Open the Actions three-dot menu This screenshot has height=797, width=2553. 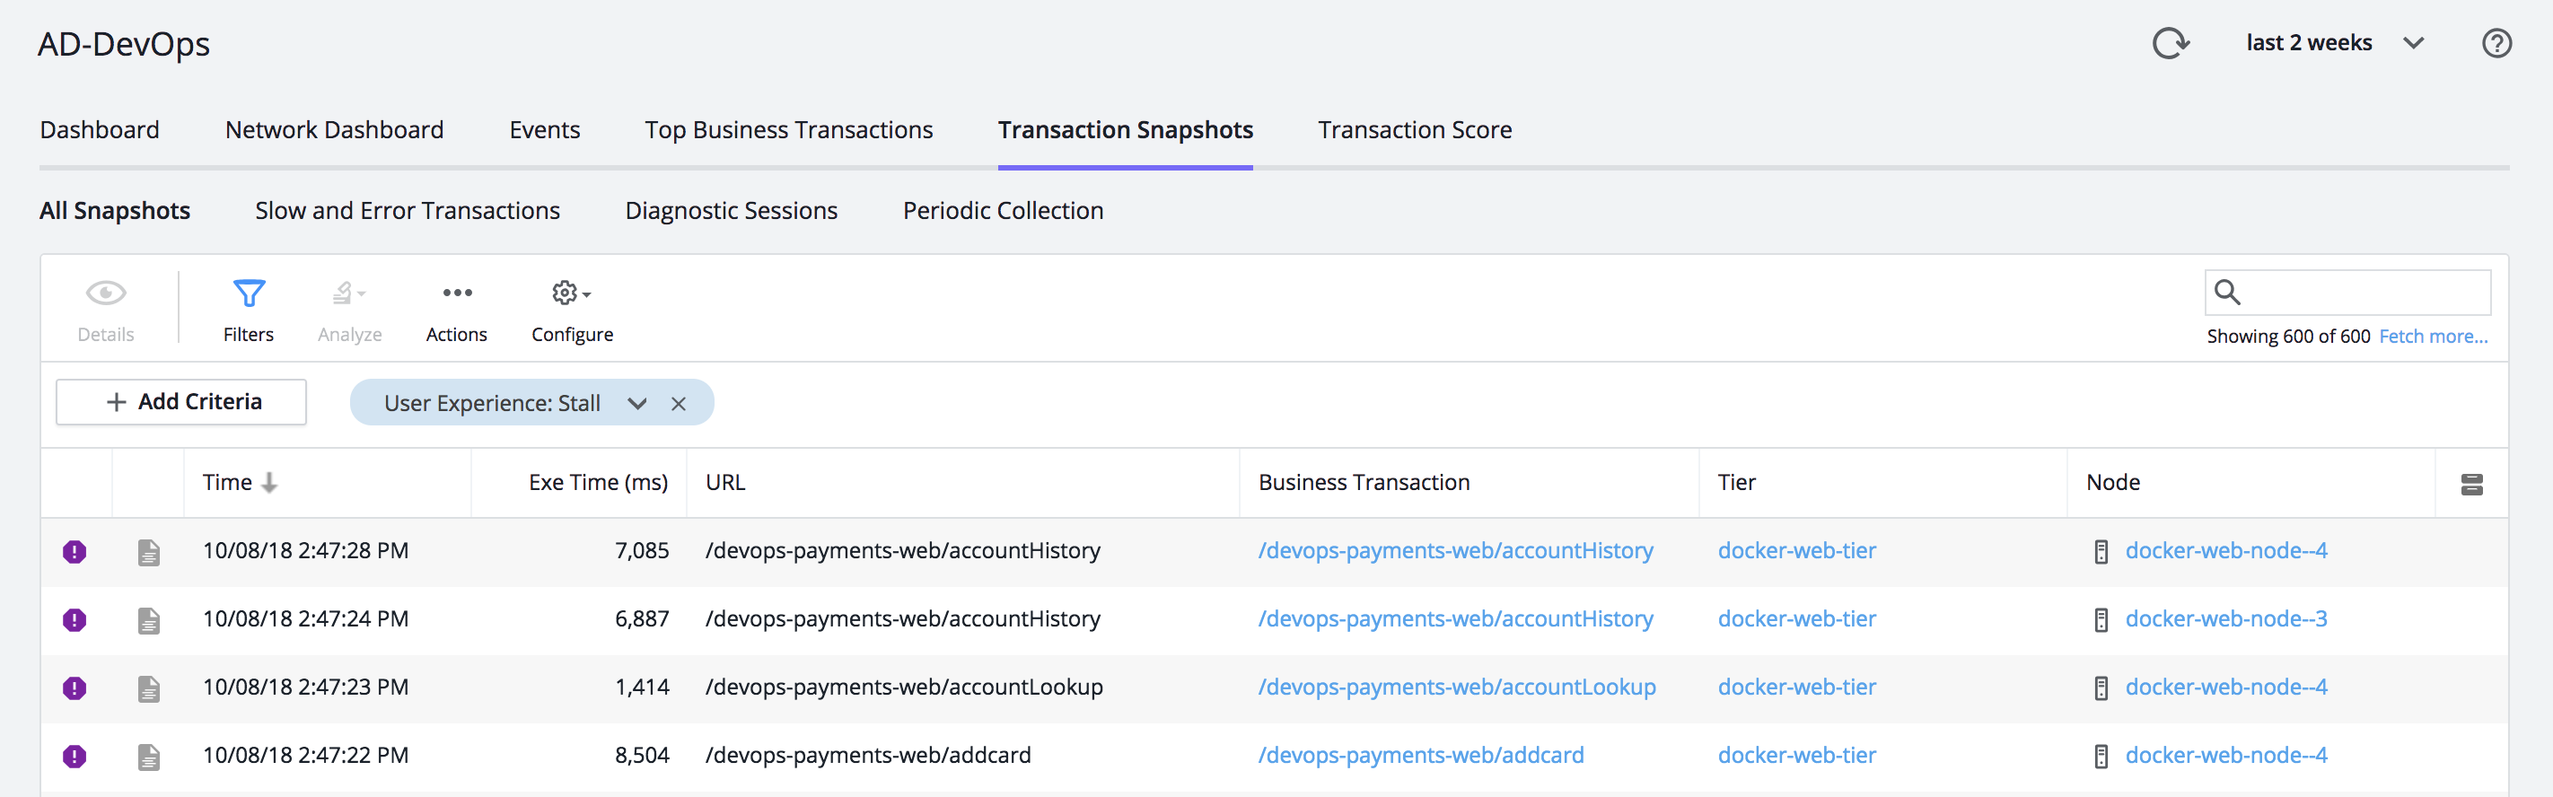pyautogui.click(x=457, y=293)
